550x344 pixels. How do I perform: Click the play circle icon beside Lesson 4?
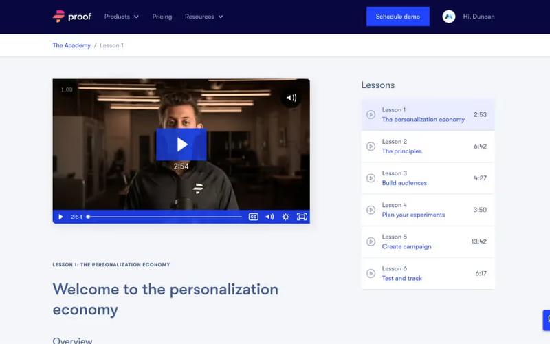371,210
